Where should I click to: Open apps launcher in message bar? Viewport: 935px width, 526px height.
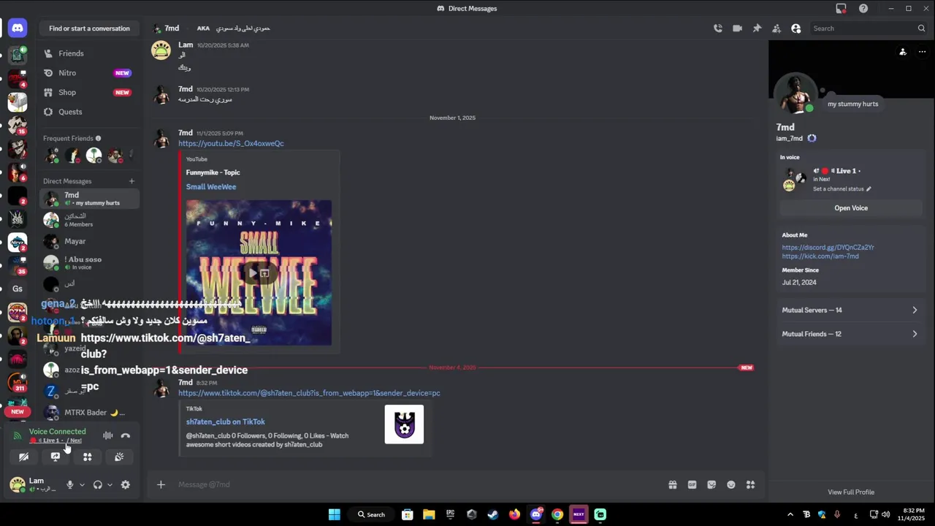coord(750,484)
